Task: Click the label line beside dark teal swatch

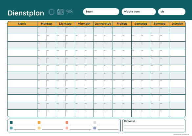Action: (x=25, y=124)
